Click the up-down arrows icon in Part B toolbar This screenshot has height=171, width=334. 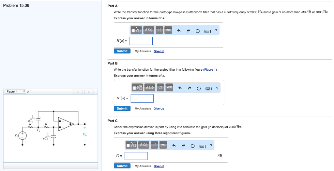tap(160, 87)
